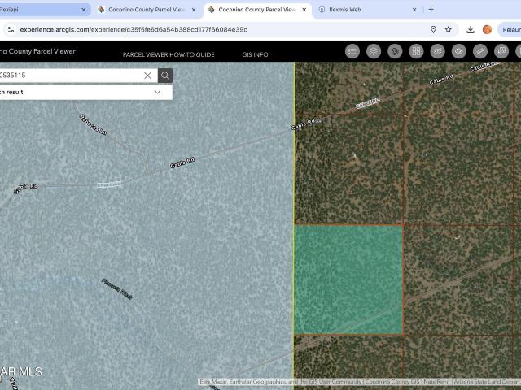Select the measurement ruler tool

click(x=480, y=51)
